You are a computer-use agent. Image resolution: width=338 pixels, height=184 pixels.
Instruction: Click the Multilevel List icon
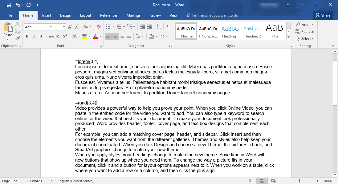(x=129, y=27)
